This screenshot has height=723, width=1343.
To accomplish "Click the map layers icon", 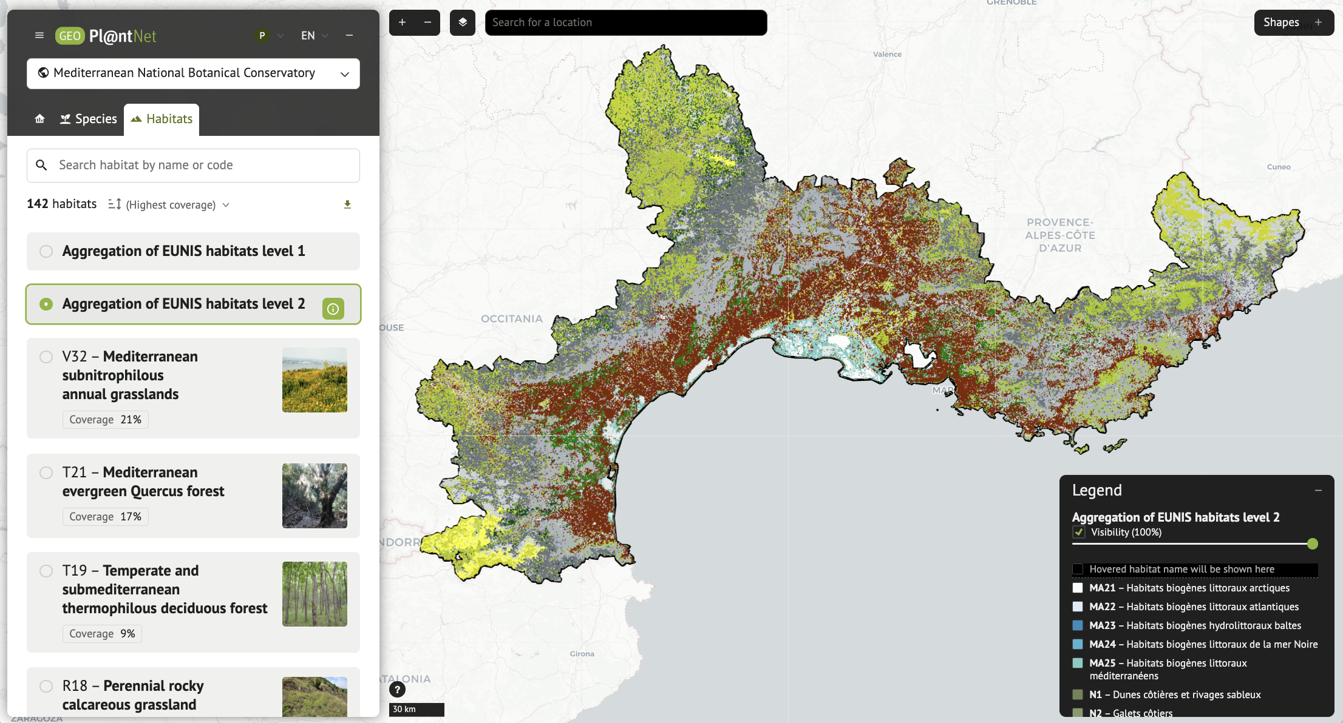I will point(463,22).
